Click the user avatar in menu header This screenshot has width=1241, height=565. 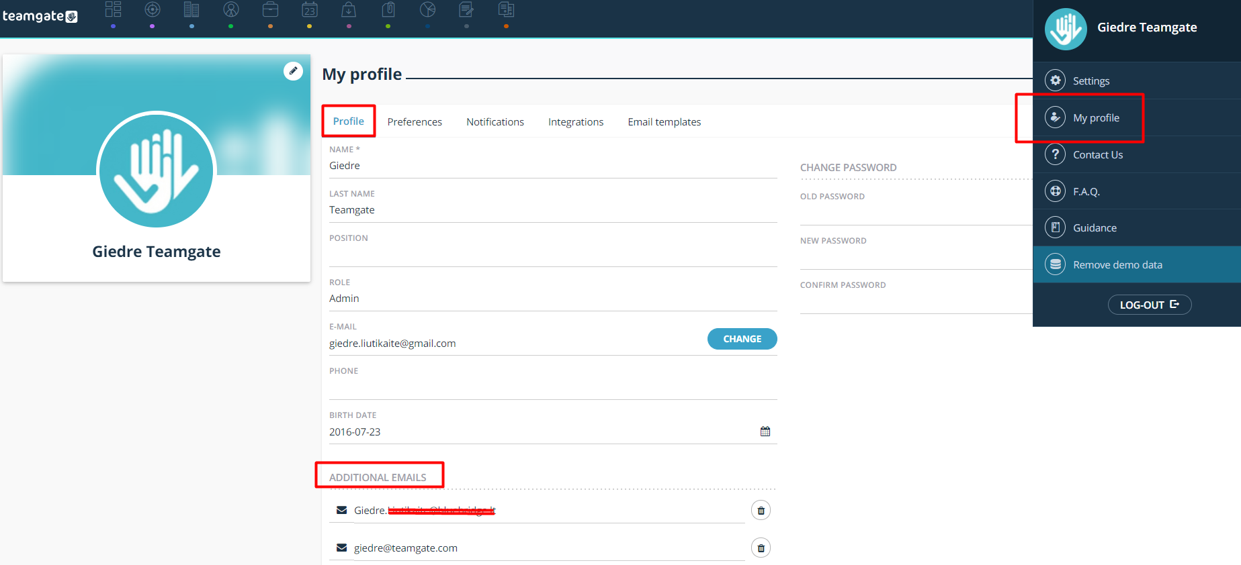click(x=1066, y=29)
